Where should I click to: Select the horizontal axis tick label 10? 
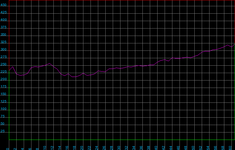(x=45, y=148)
